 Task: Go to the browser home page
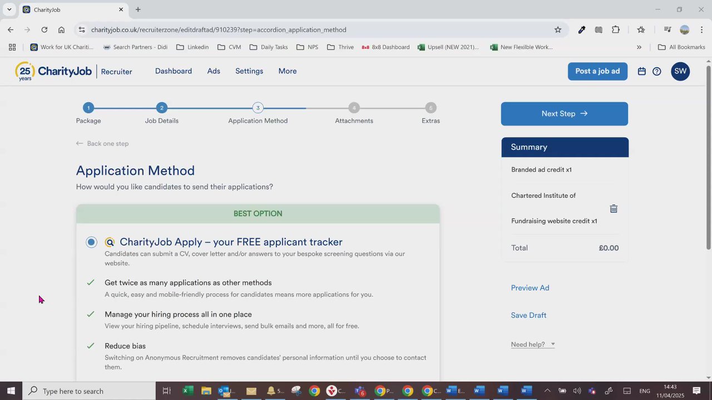tap(61, 30)
